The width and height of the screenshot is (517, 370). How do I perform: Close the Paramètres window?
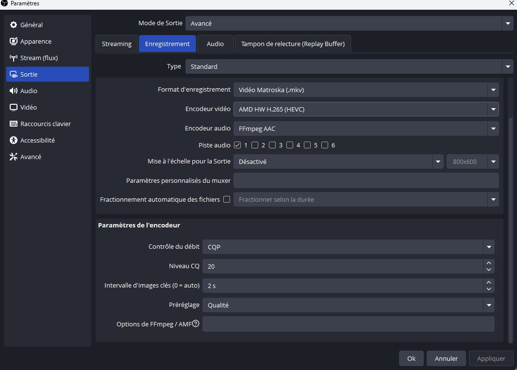(511, 3)
